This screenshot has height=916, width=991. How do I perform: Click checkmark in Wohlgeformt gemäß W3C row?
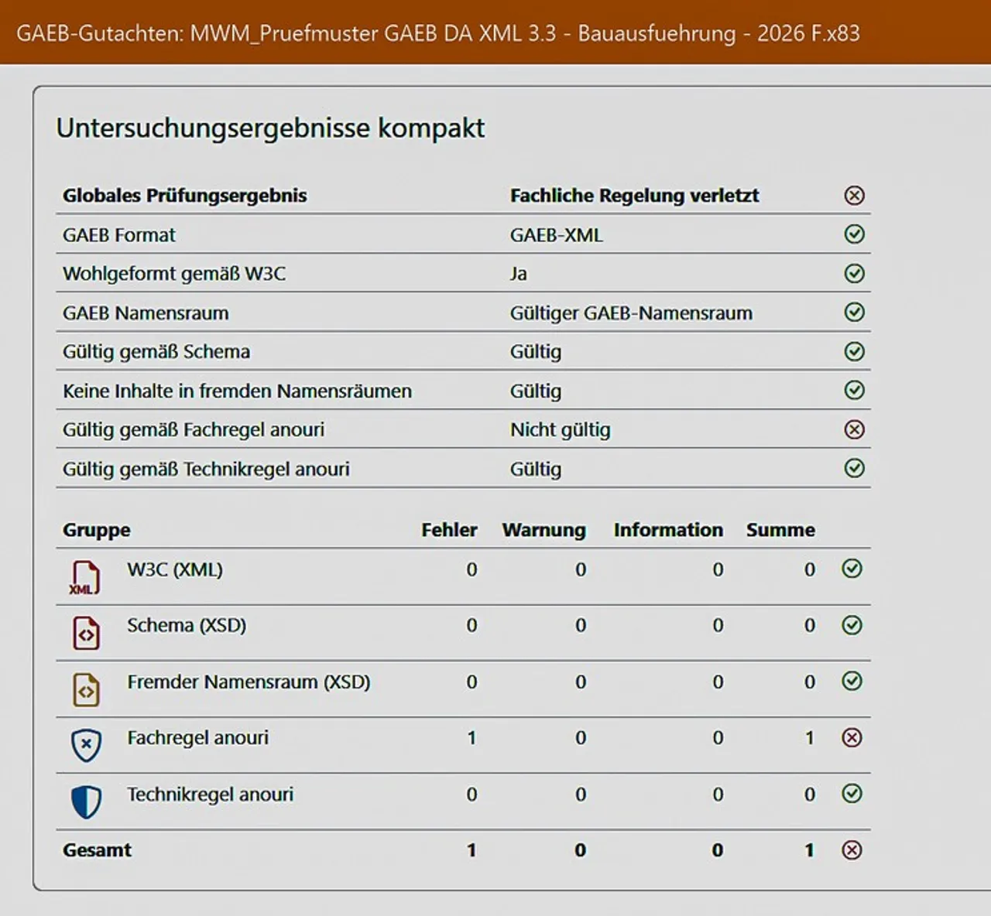click(854, 274)
